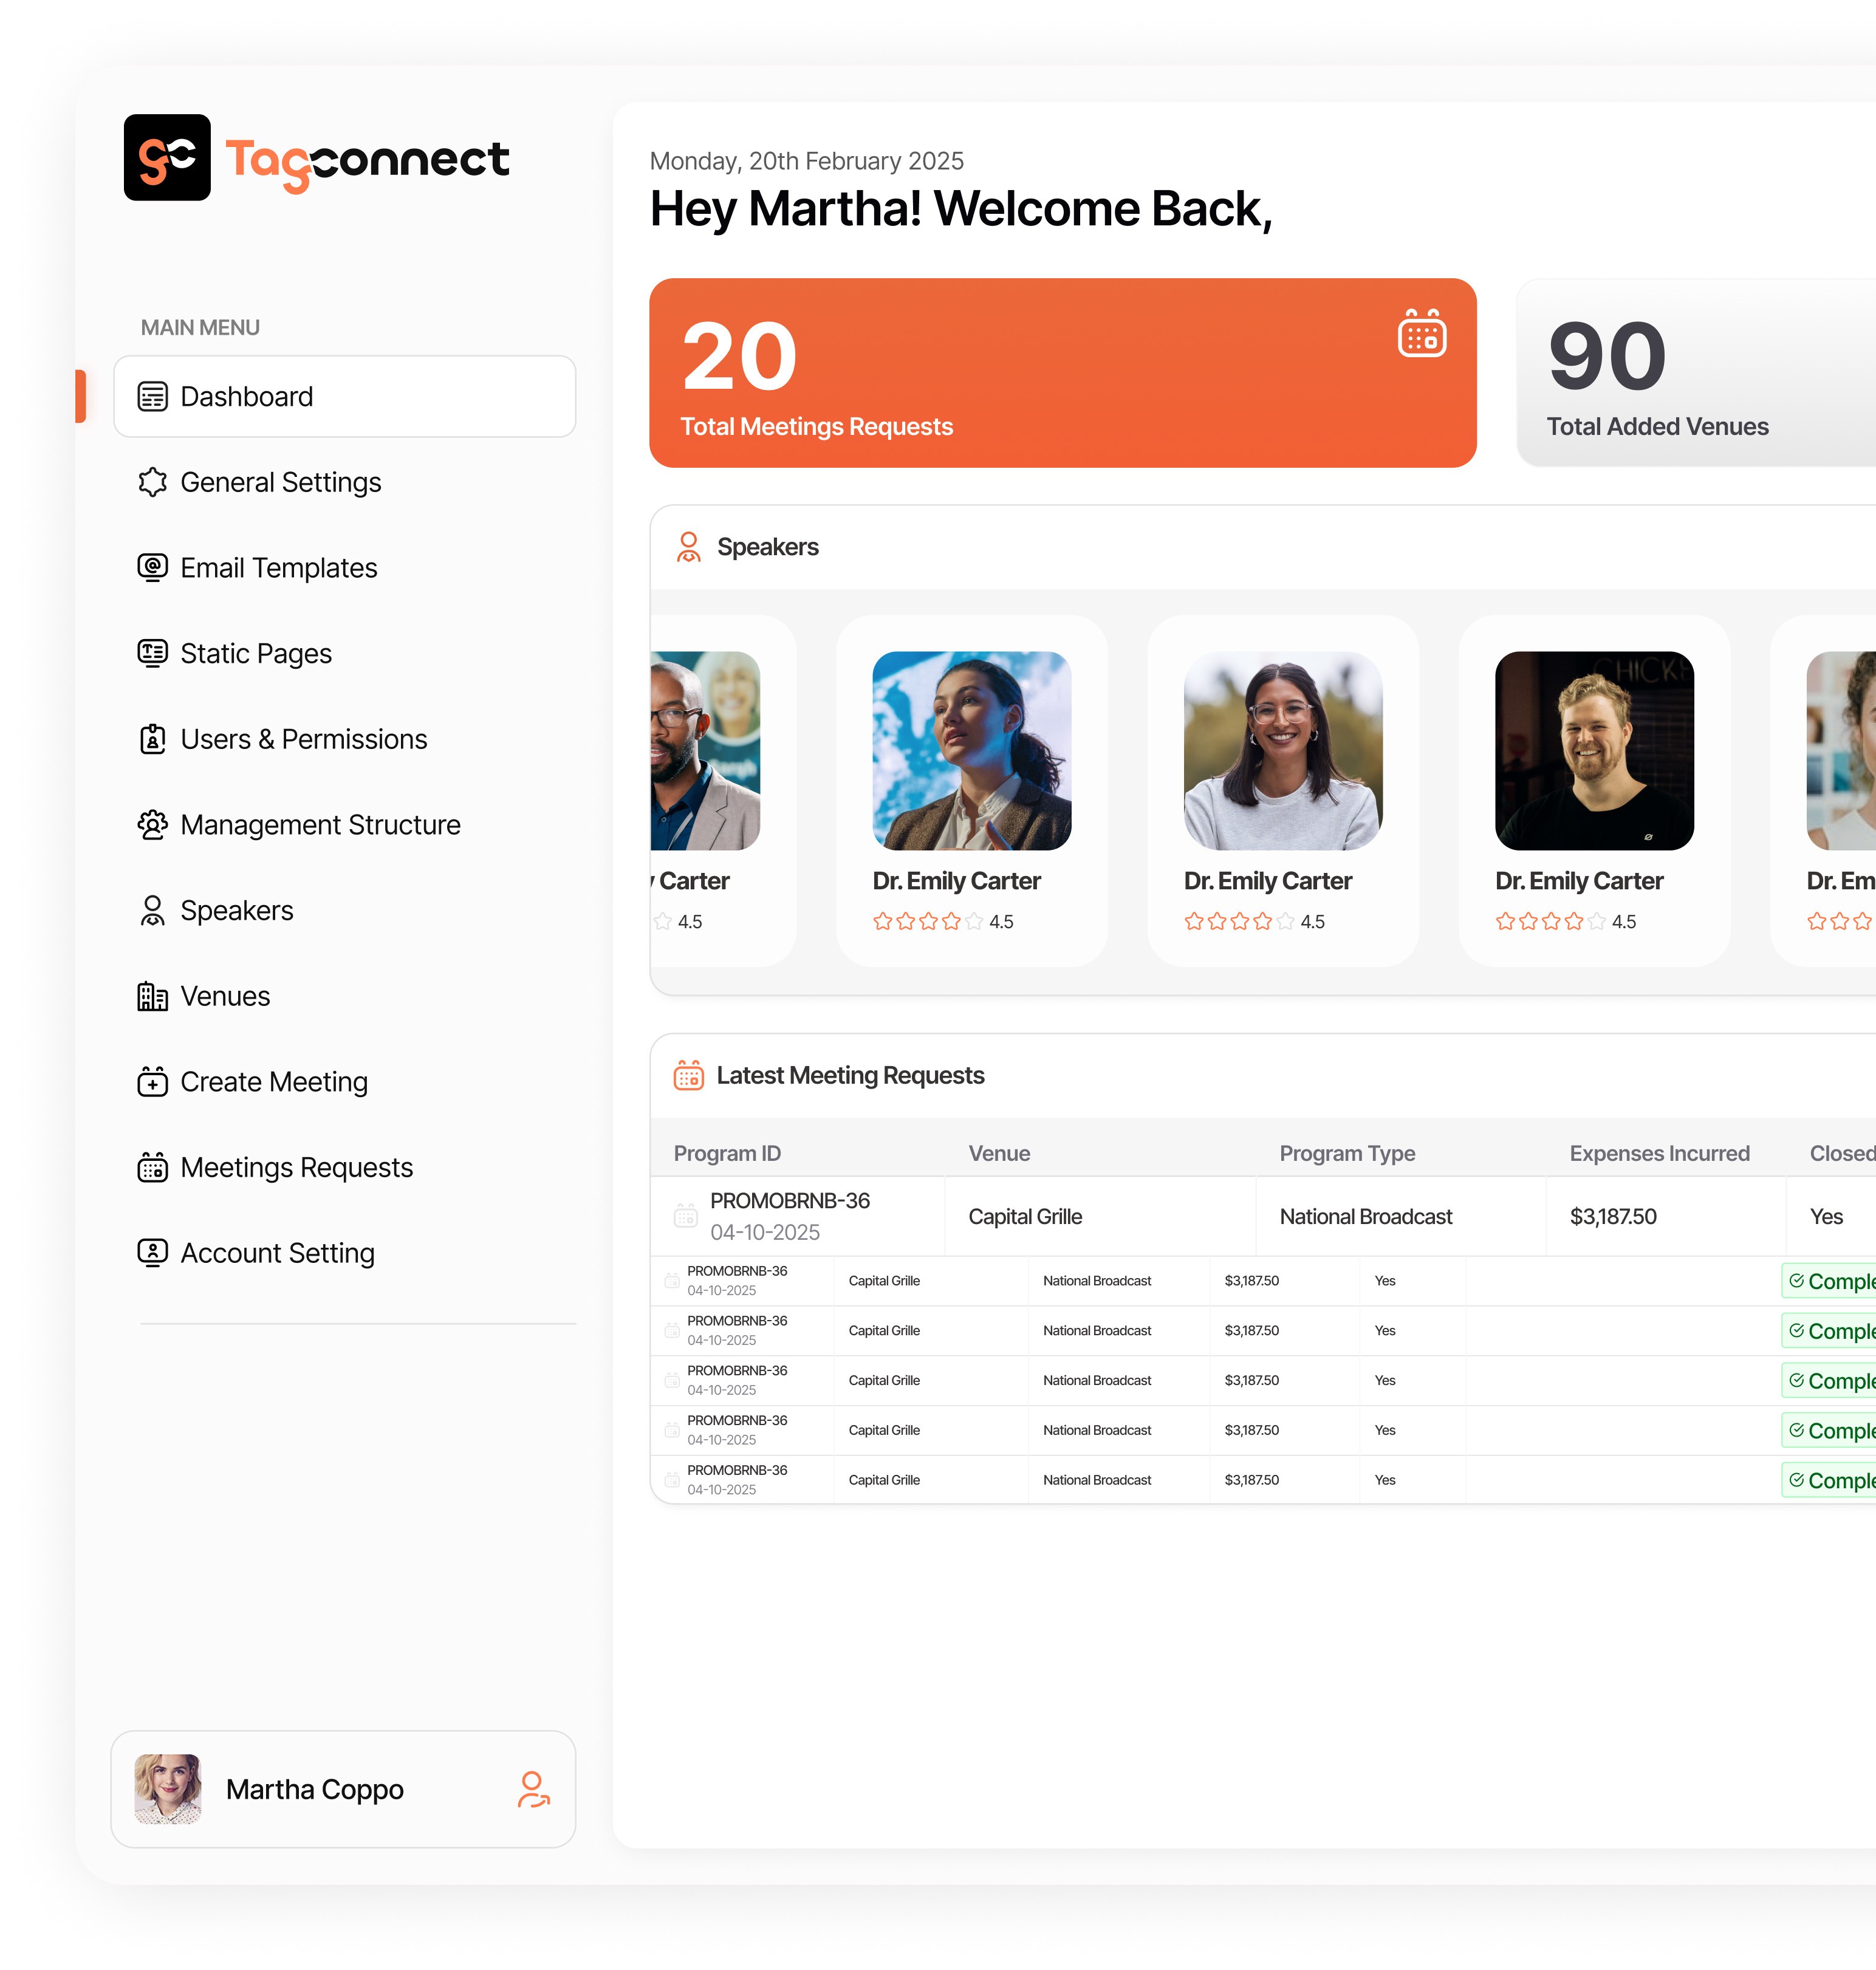Click the Venues building icon
Screen dimensions: 1876x1970
click(152, 996)
